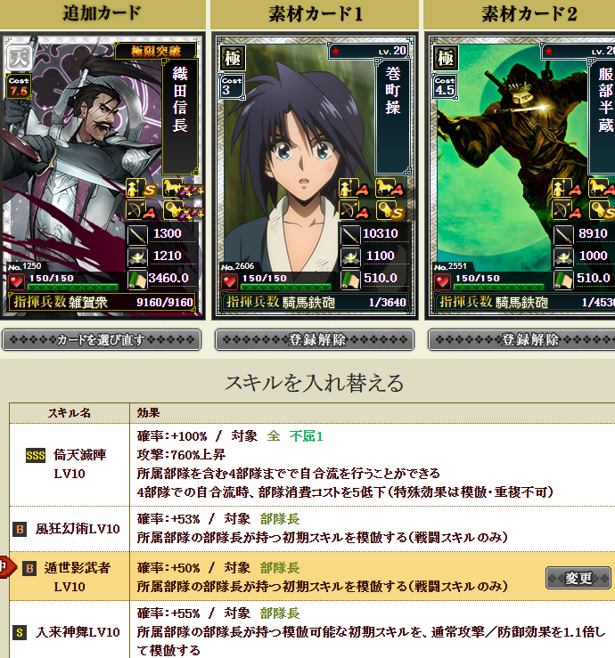Select the 織田信長 card image
The image size is (615, 658).
pyautogui.click(x=102, y=175)
